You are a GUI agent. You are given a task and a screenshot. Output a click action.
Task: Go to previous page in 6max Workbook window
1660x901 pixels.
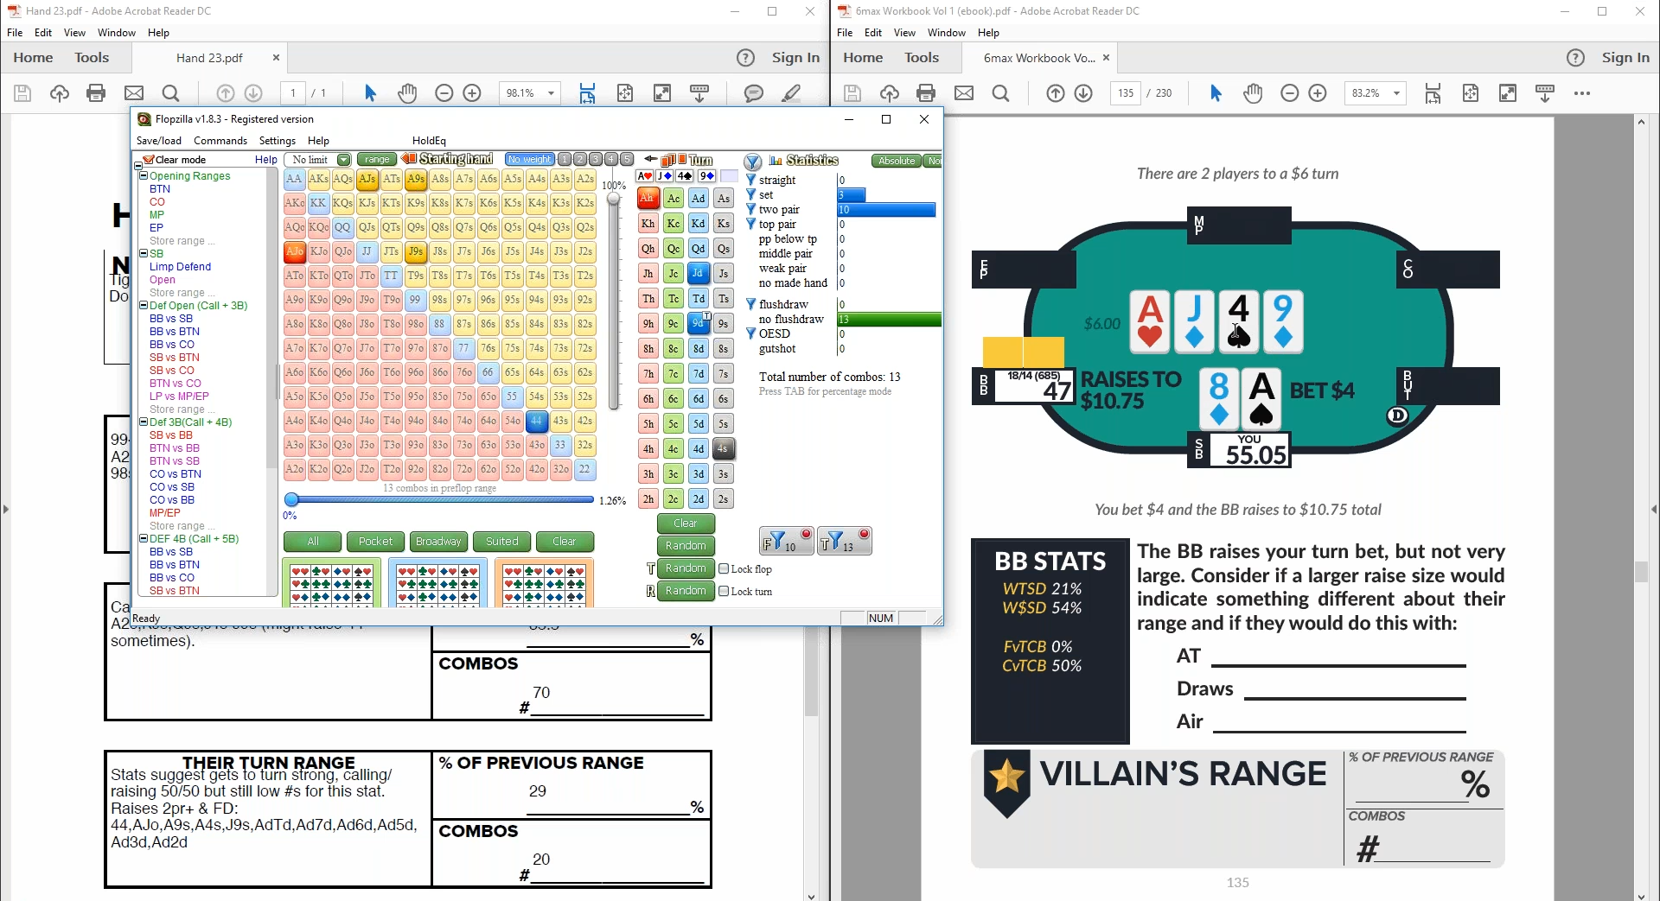1055,93
